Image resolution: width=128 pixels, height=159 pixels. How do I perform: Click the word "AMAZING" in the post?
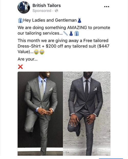click(77, 28)
